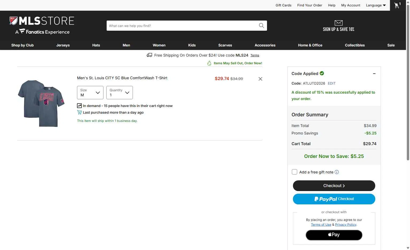Open the Scarves menu
Screen dimensions: 410x250
(225, 45)
